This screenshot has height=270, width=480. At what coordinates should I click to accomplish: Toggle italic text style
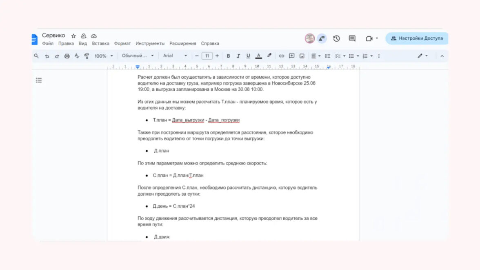pyautogui.click(x=238, y=56)
